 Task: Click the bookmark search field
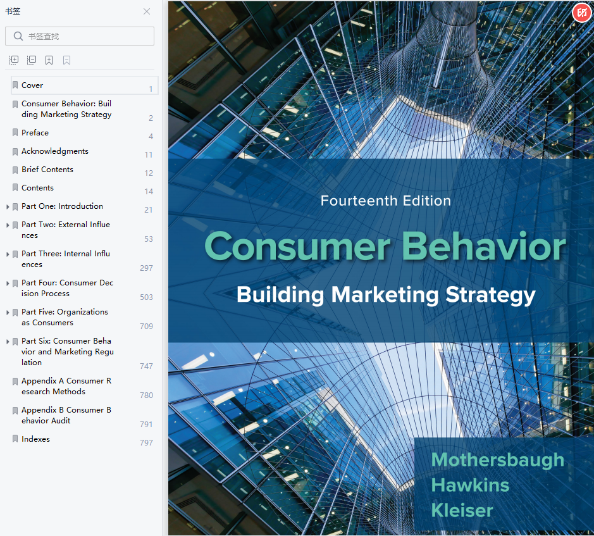click(80, 36)
